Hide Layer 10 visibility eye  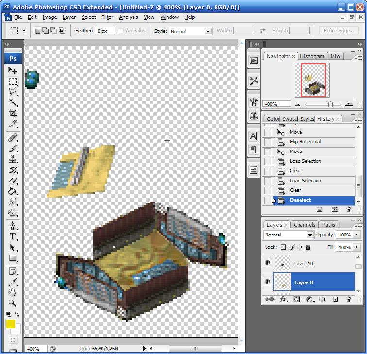267,262
